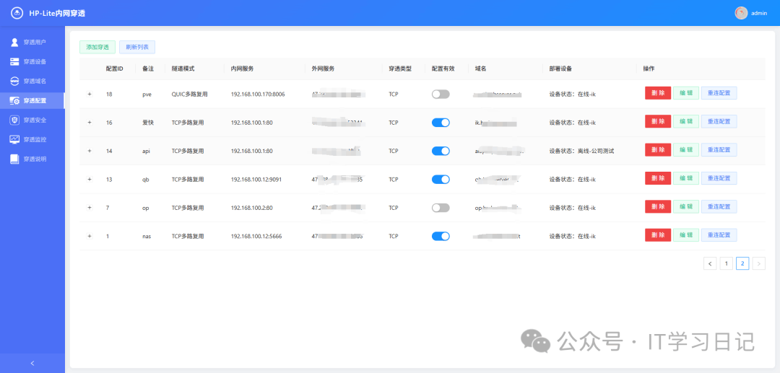Turn on the 配置有效 switch for op row
The height and width of the screenshot is (373, 780).
(x=441, y=208)
